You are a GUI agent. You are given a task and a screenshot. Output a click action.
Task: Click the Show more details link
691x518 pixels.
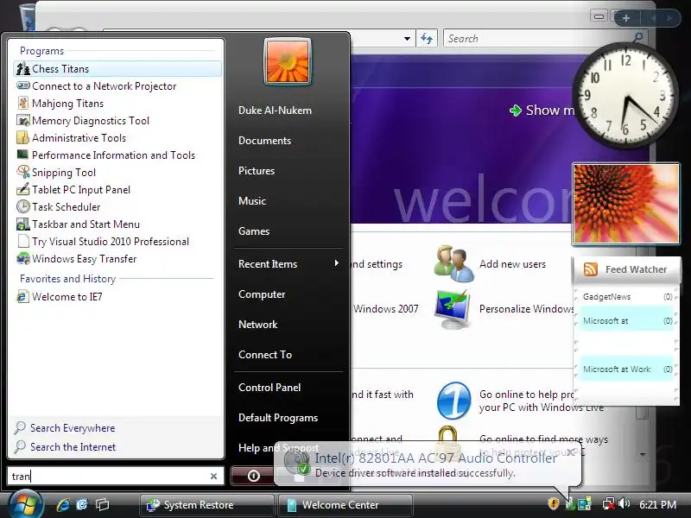coord(543,111)
